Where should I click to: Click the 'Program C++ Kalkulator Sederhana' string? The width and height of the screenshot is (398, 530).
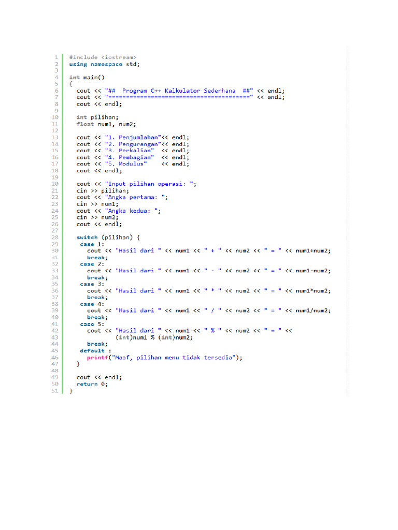(x=179, y=91)
